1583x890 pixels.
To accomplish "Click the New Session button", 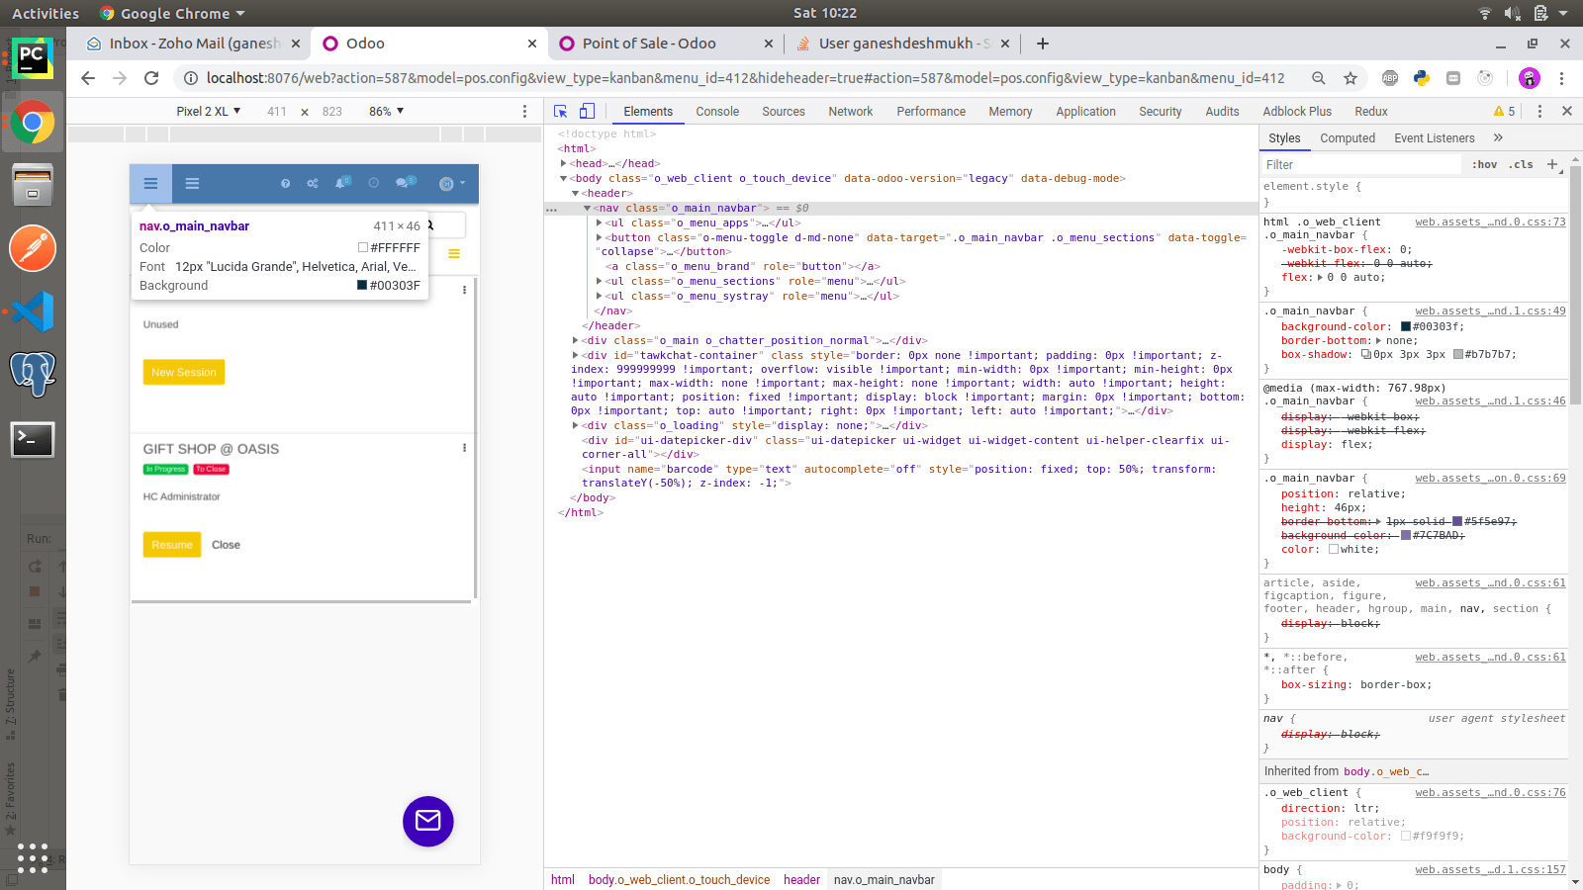I will (x=183, y=372).
